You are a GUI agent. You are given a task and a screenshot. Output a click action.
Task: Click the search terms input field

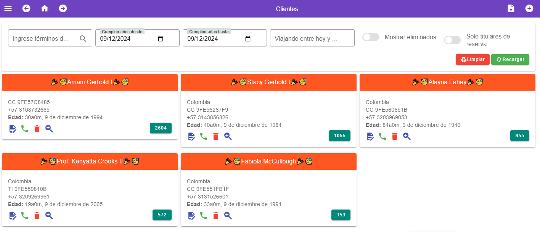click(44, 38)
